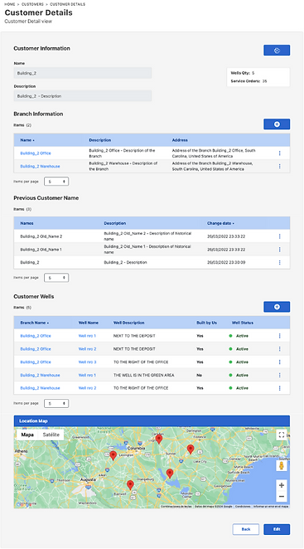
Task: Sort branches by Name column
Action: (x=27, y=140)
